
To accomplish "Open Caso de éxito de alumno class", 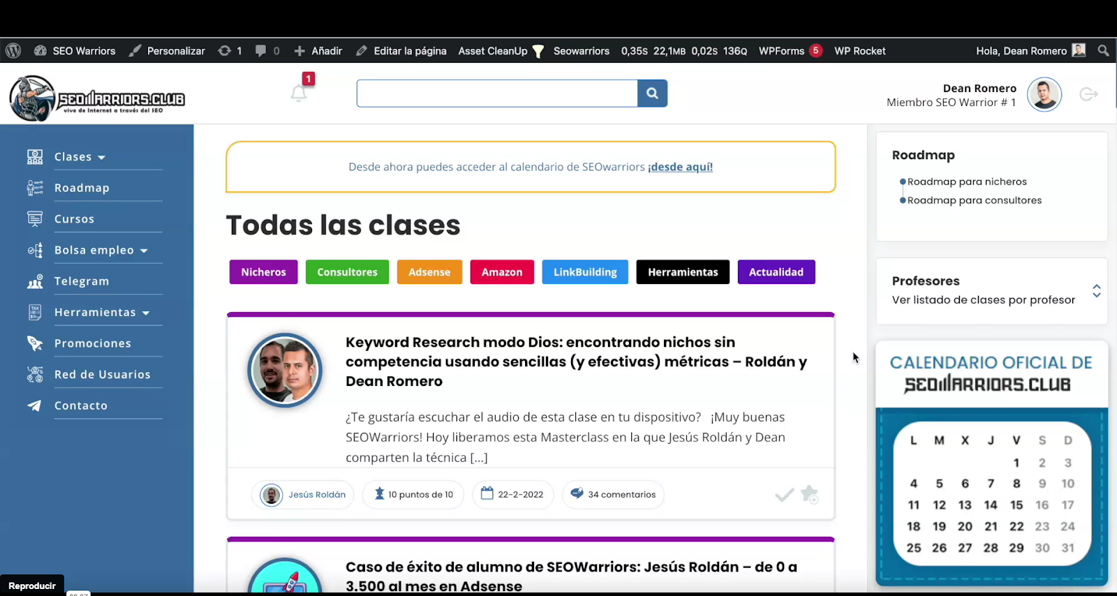I will tap(571, 576).
